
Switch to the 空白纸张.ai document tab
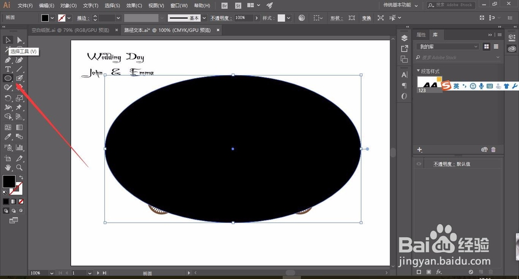70,30
